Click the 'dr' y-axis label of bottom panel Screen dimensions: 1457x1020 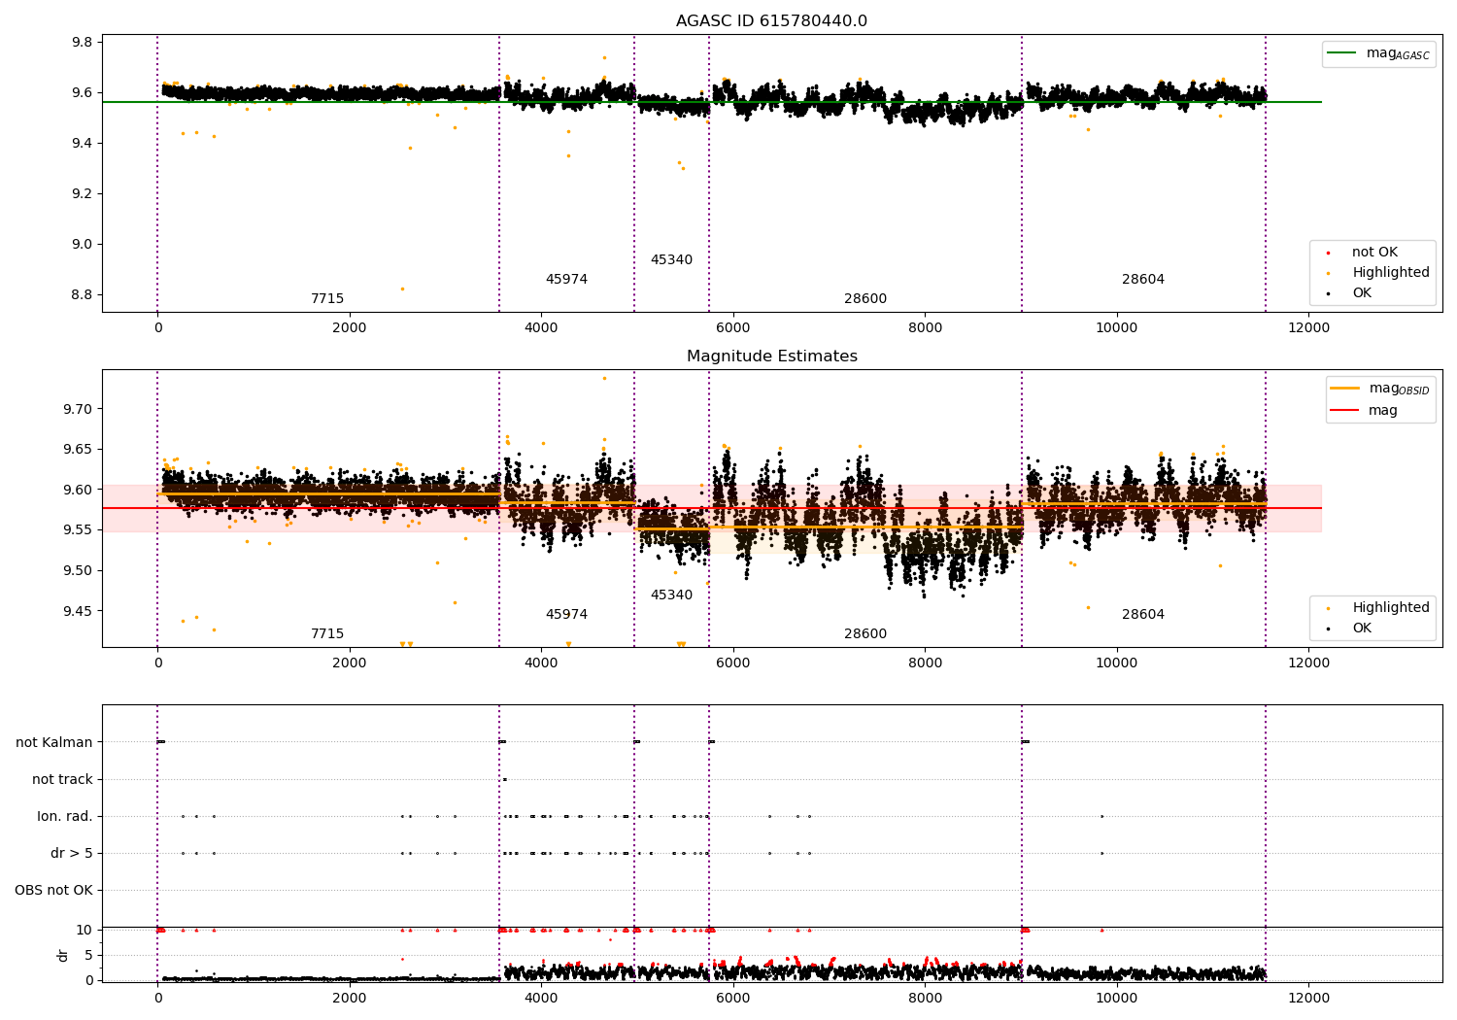63,955
